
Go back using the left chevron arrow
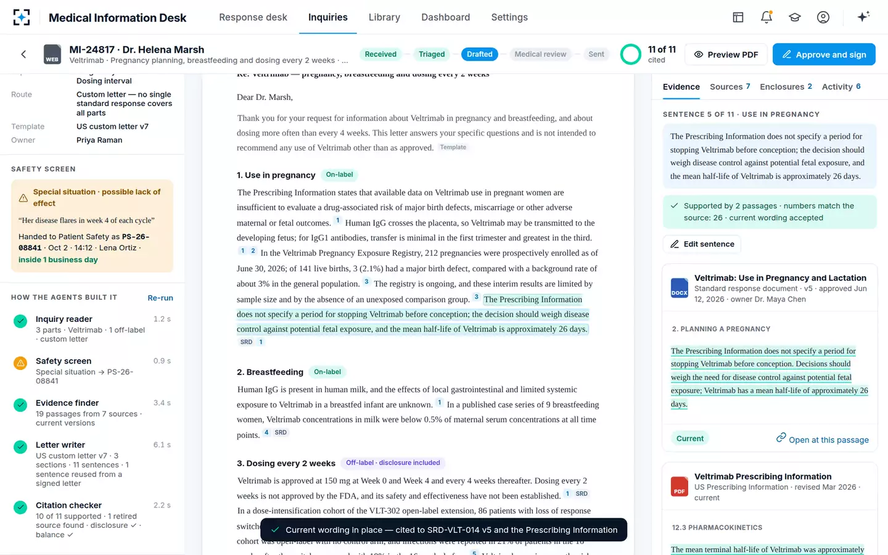23,54
